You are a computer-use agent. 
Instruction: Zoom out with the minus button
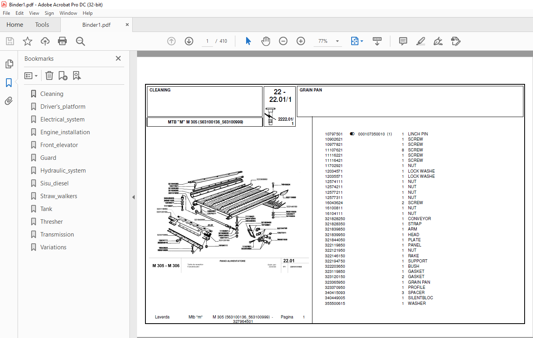tap(283, 41)
